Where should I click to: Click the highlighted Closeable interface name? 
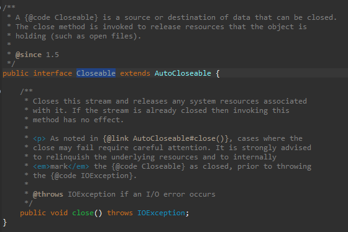point(96,73)
